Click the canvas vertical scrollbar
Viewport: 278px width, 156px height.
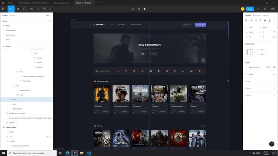pyautogui.click(x=242, y=89)
